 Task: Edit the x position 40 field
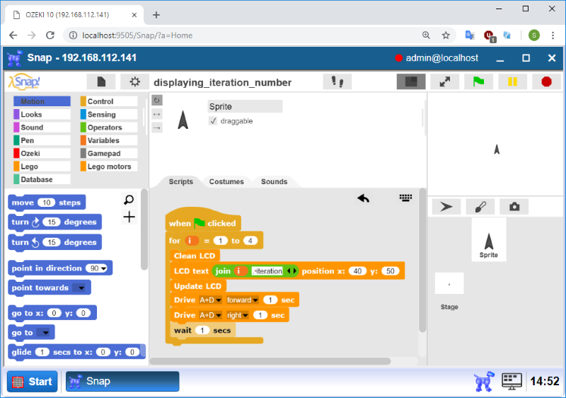click(357, 271)
